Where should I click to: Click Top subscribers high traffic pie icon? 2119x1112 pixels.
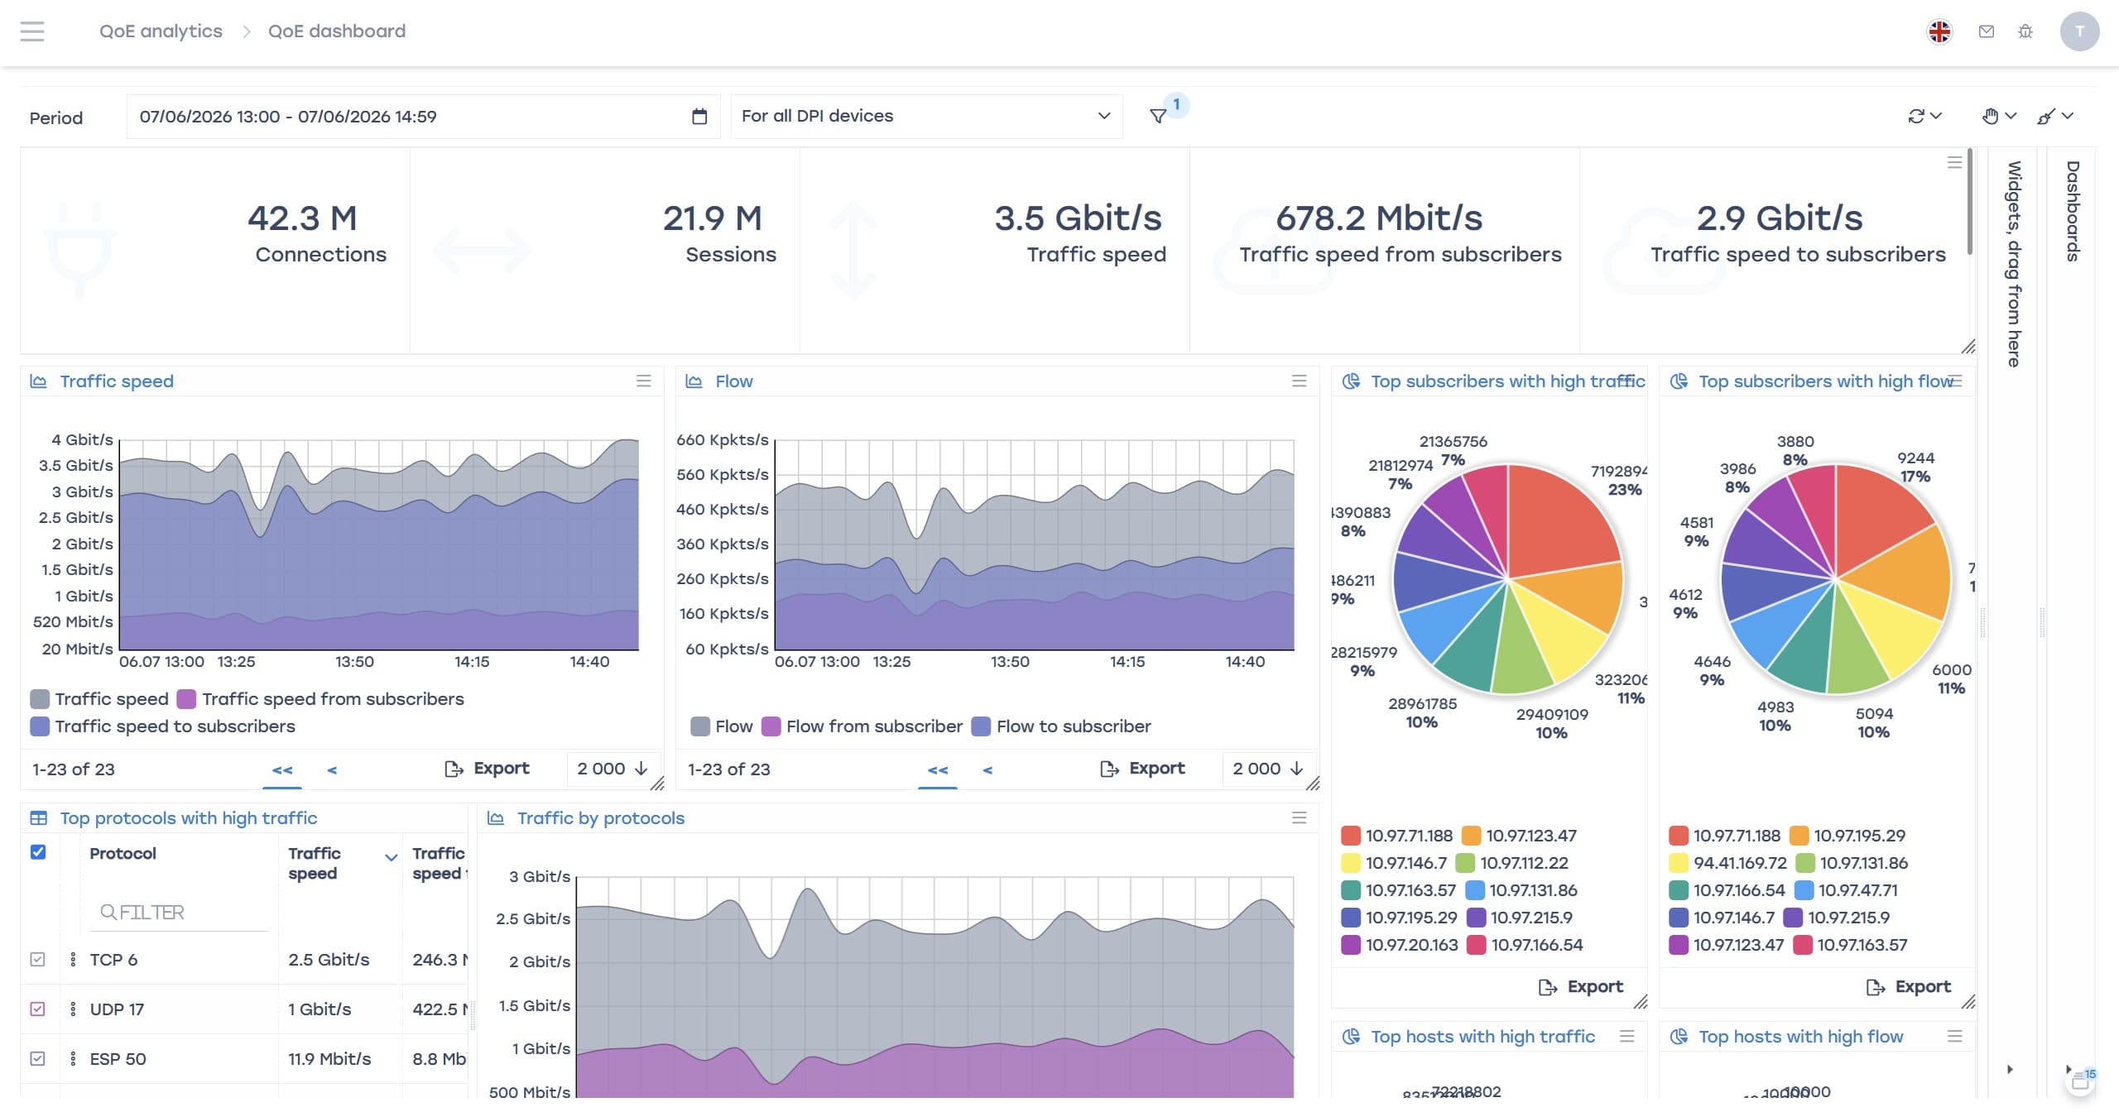(1351, 381)
